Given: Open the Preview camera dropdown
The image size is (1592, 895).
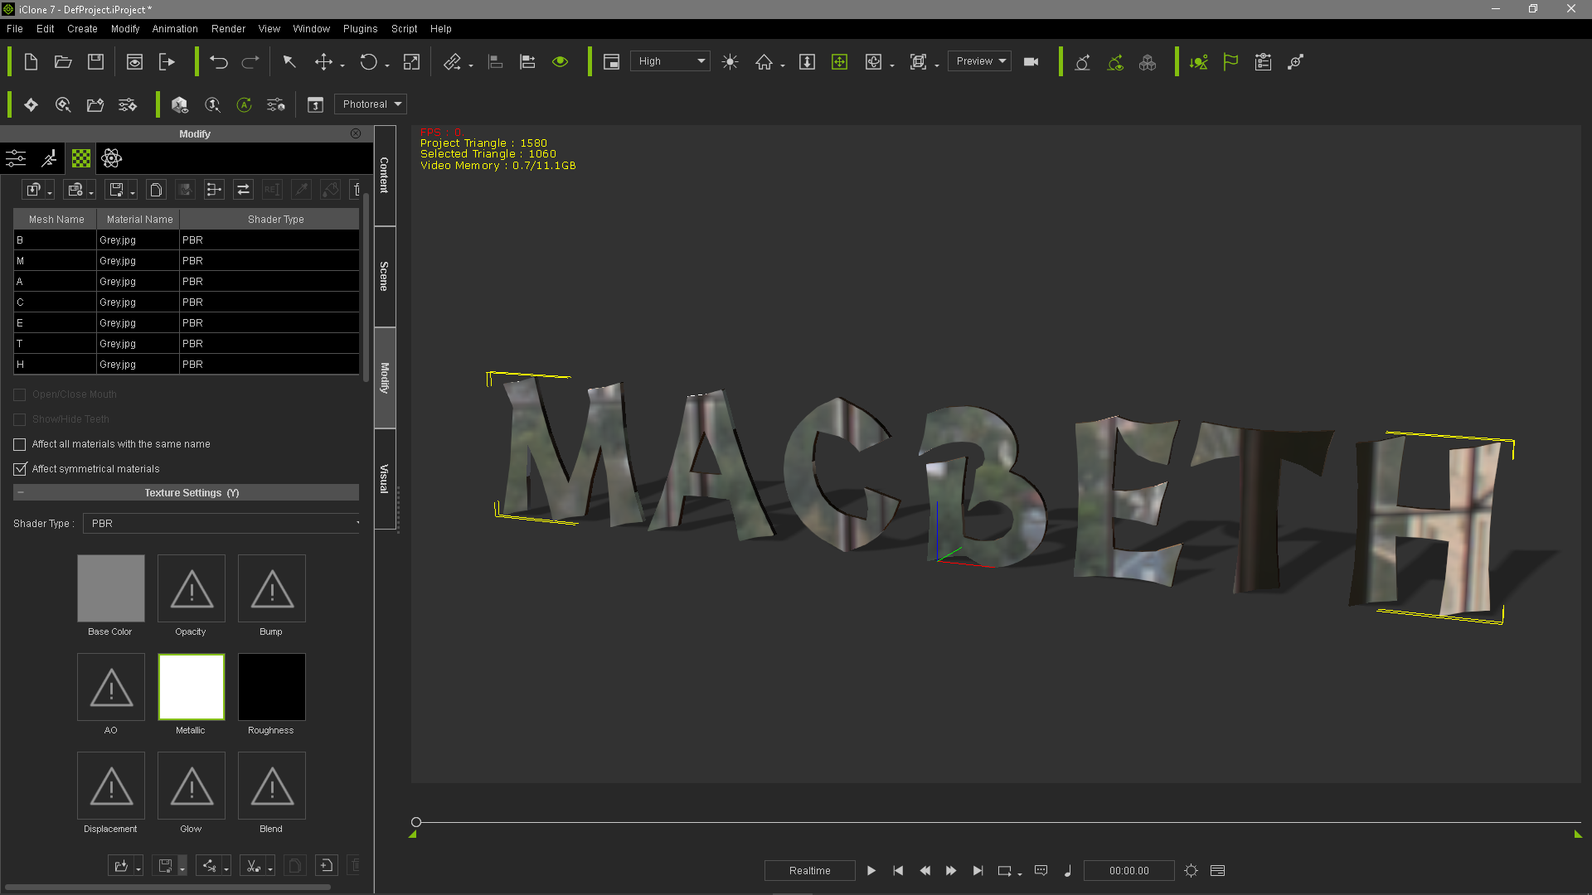Looking at the screenshot, I should click(979, 61).
